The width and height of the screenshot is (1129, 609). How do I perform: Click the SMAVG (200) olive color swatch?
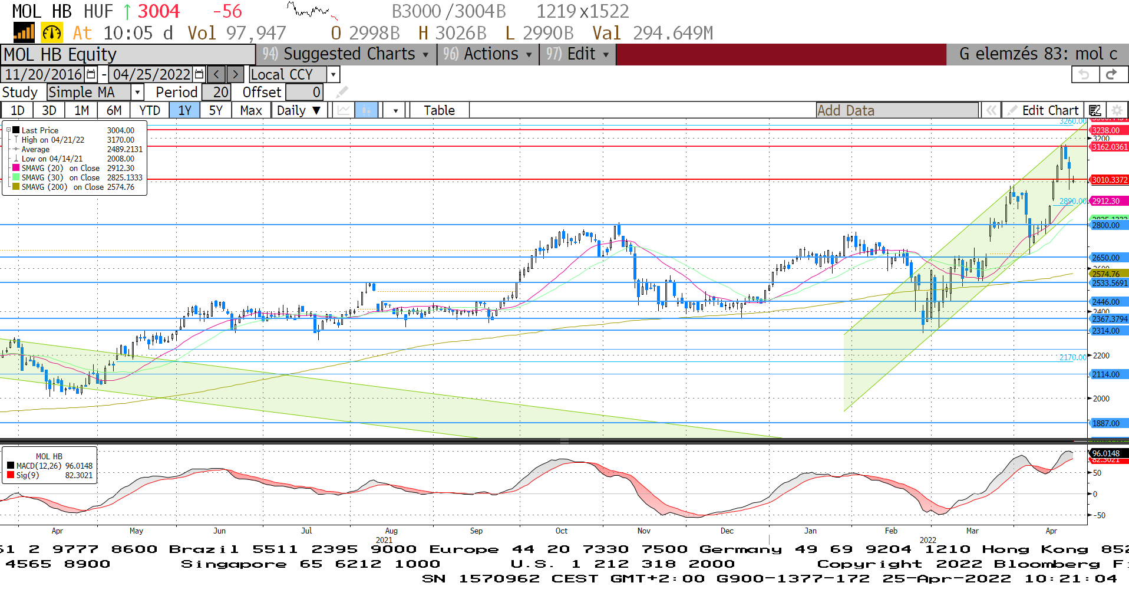pos(16,187)
